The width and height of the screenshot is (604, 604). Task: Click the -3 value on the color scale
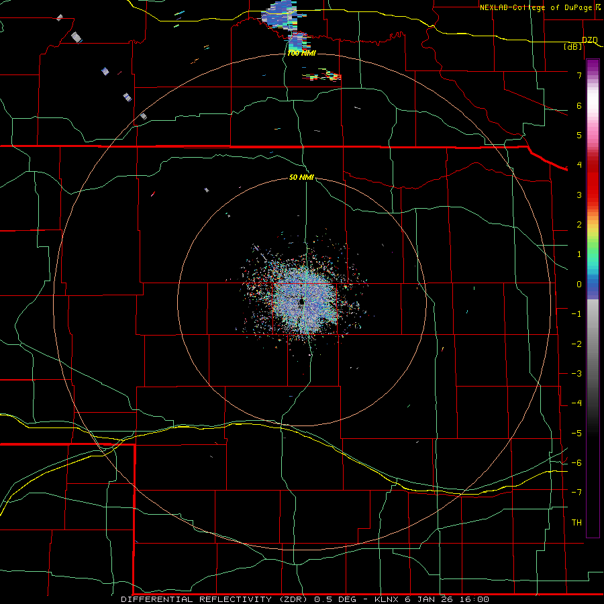(x=576, y=374)
